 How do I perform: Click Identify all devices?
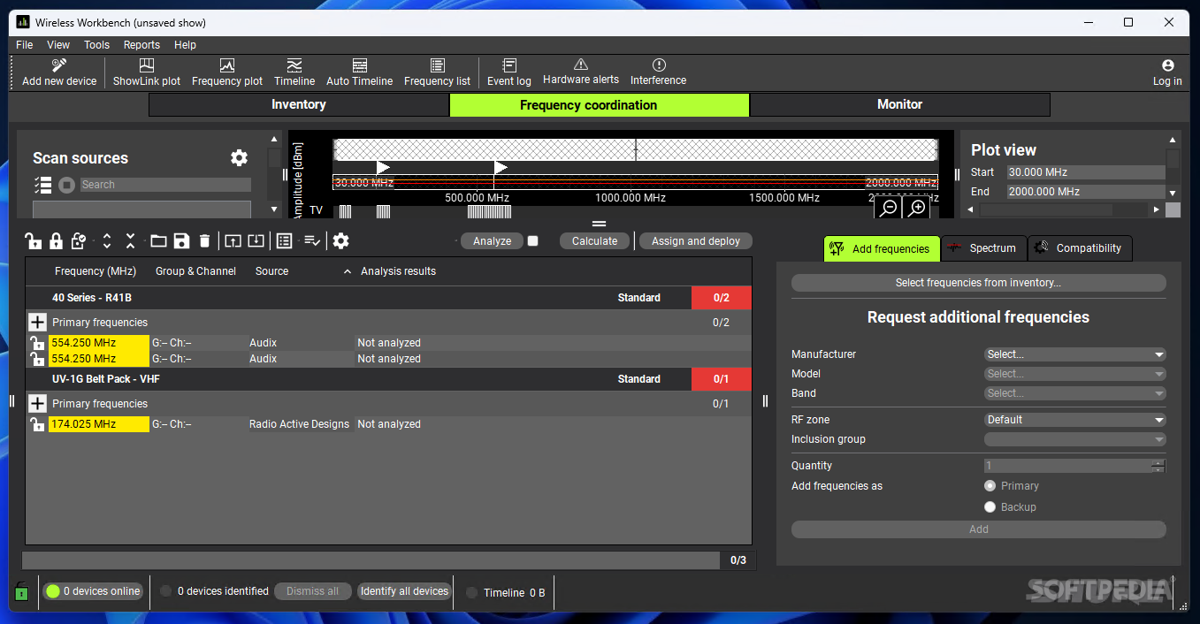[404, 591]
